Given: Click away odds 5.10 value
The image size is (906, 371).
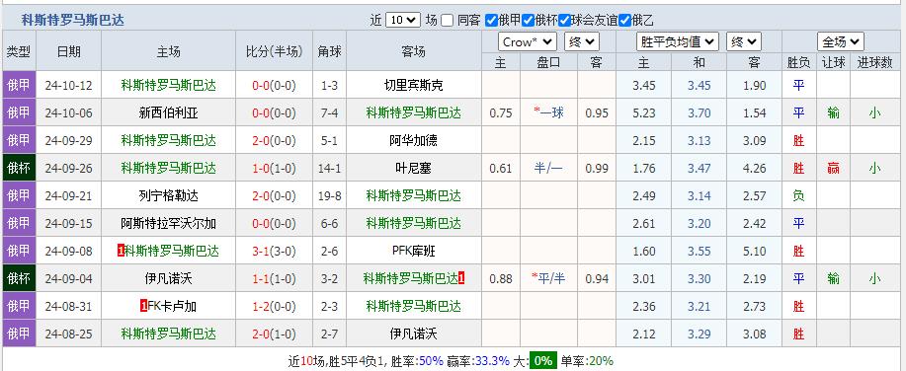Looking at the screenshot, I should coord(755,251).
